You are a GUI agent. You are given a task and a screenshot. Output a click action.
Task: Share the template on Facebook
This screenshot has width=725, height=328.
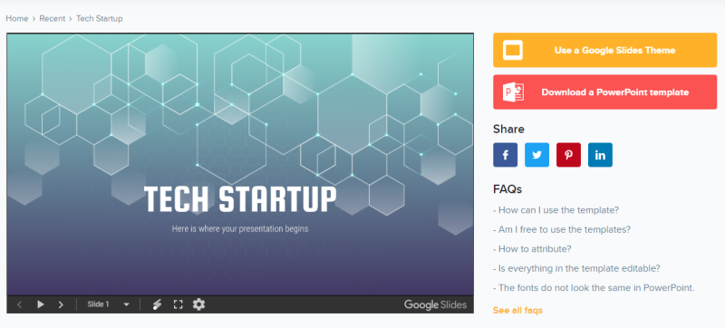coord(505,155)
